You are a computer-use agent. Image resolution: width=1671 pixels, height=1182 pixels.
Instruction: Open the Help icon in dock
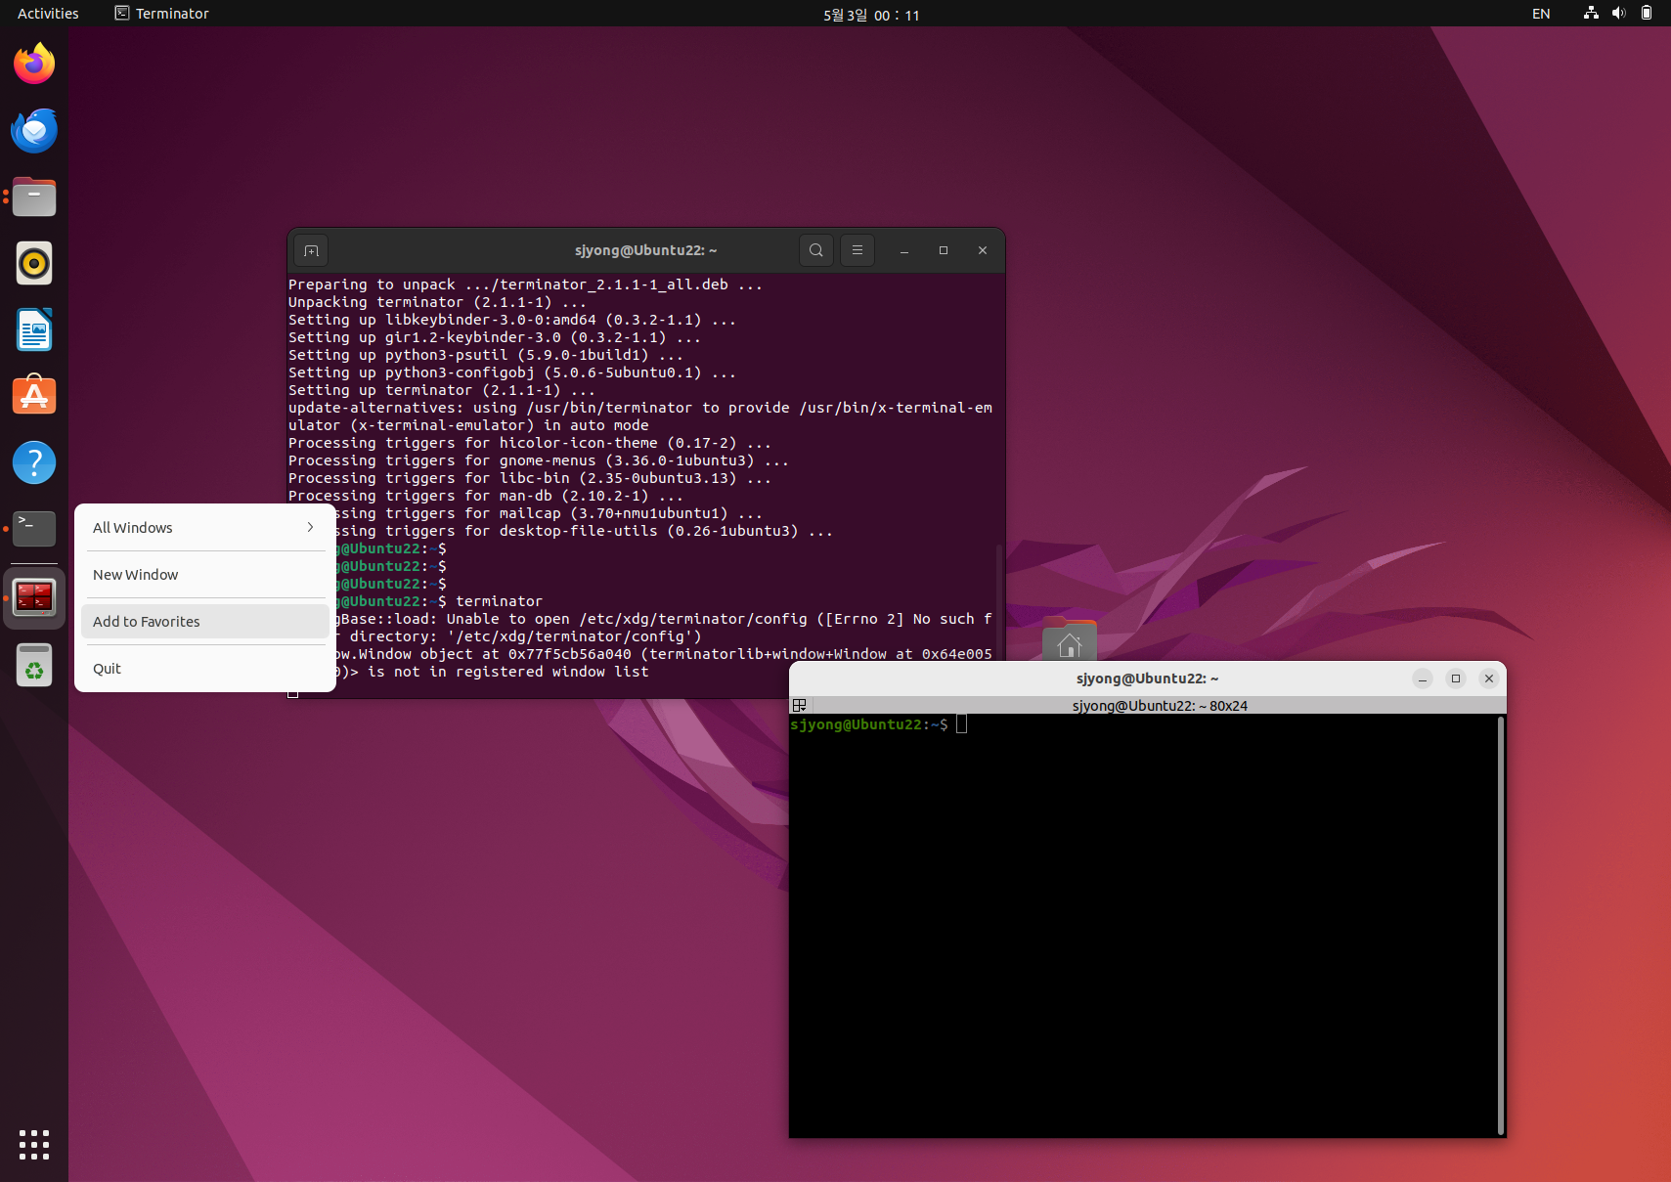(x=34, y=462)
